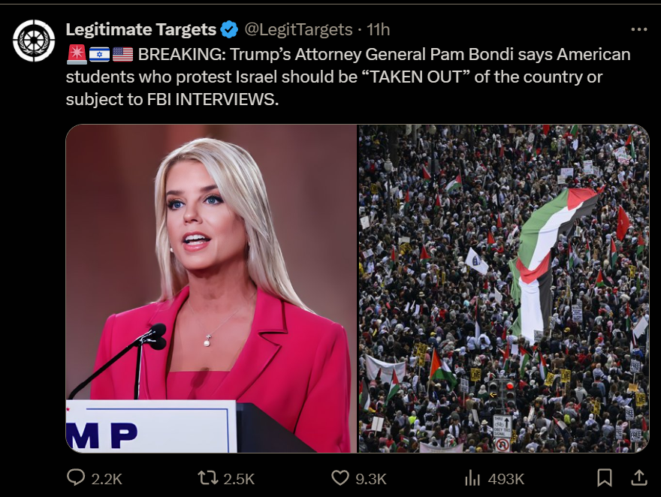Click the 9.3K likes count

371,479
